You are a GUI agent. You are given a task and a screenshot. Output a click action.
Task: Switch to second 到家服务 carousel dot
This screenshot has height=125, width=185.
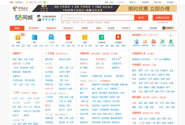(173, 35)
